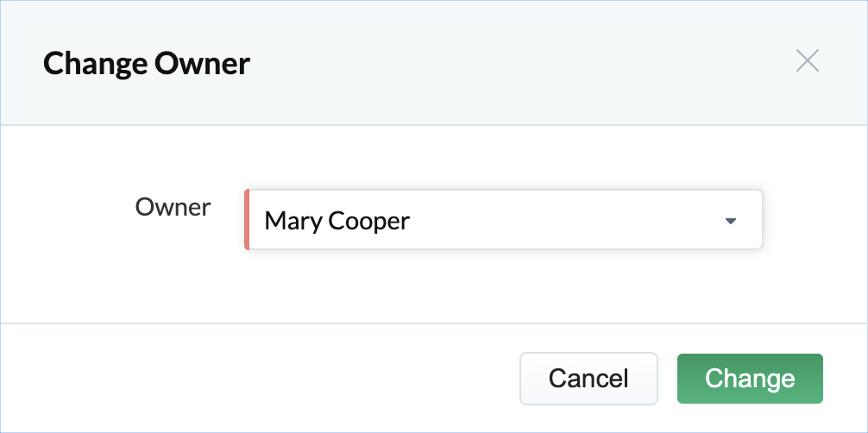This screenshot has width=868, height=433.
Task: Dismiss the dialog using Cancel
Action: coord(588,378)
